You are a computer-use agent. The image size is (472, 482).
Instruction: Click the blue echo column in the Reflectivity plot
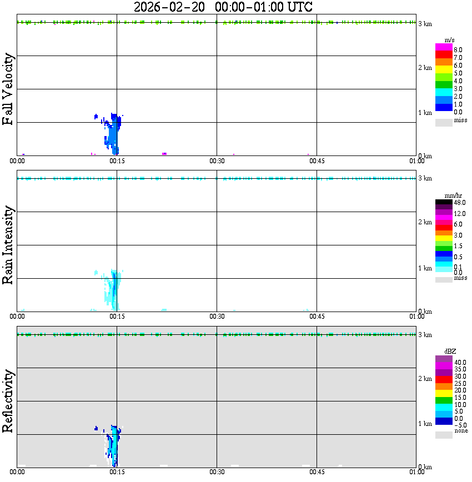(114, 446)
